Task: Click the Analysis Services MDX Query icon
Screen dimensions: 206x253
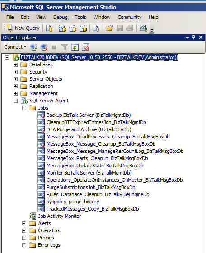Action: 62,28
